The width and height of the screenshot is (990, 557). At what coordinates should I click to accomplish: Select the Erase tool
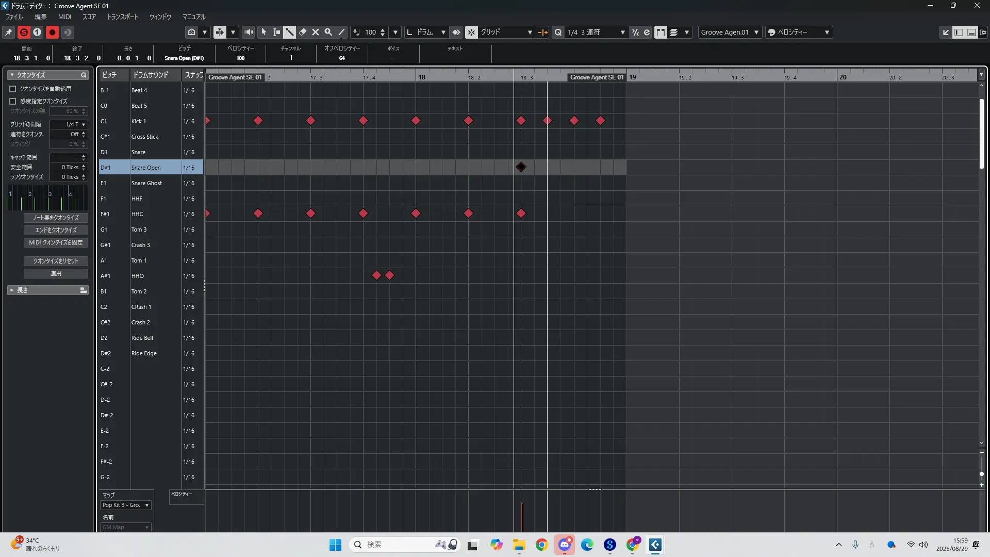303,32
